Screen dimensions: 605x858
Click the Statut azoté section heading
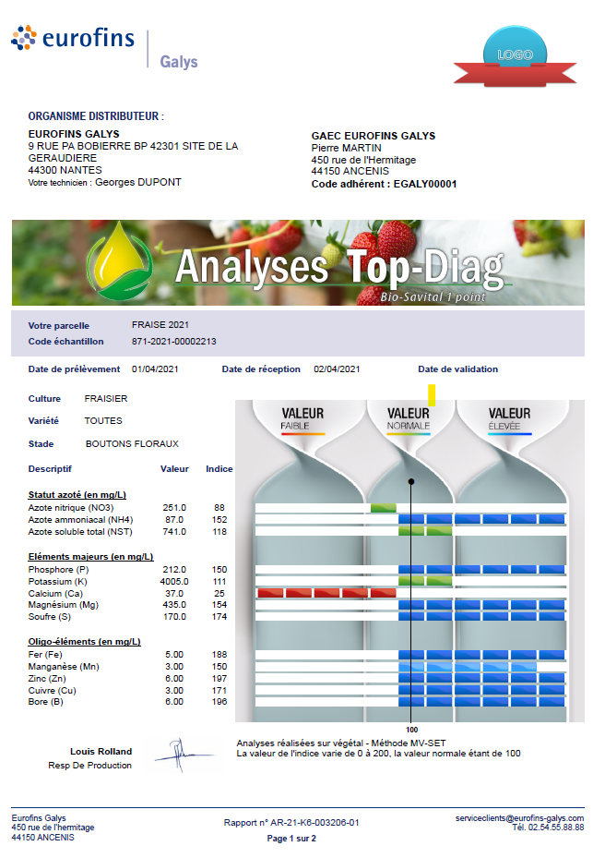pyautogui.click(x=77, y=495)
